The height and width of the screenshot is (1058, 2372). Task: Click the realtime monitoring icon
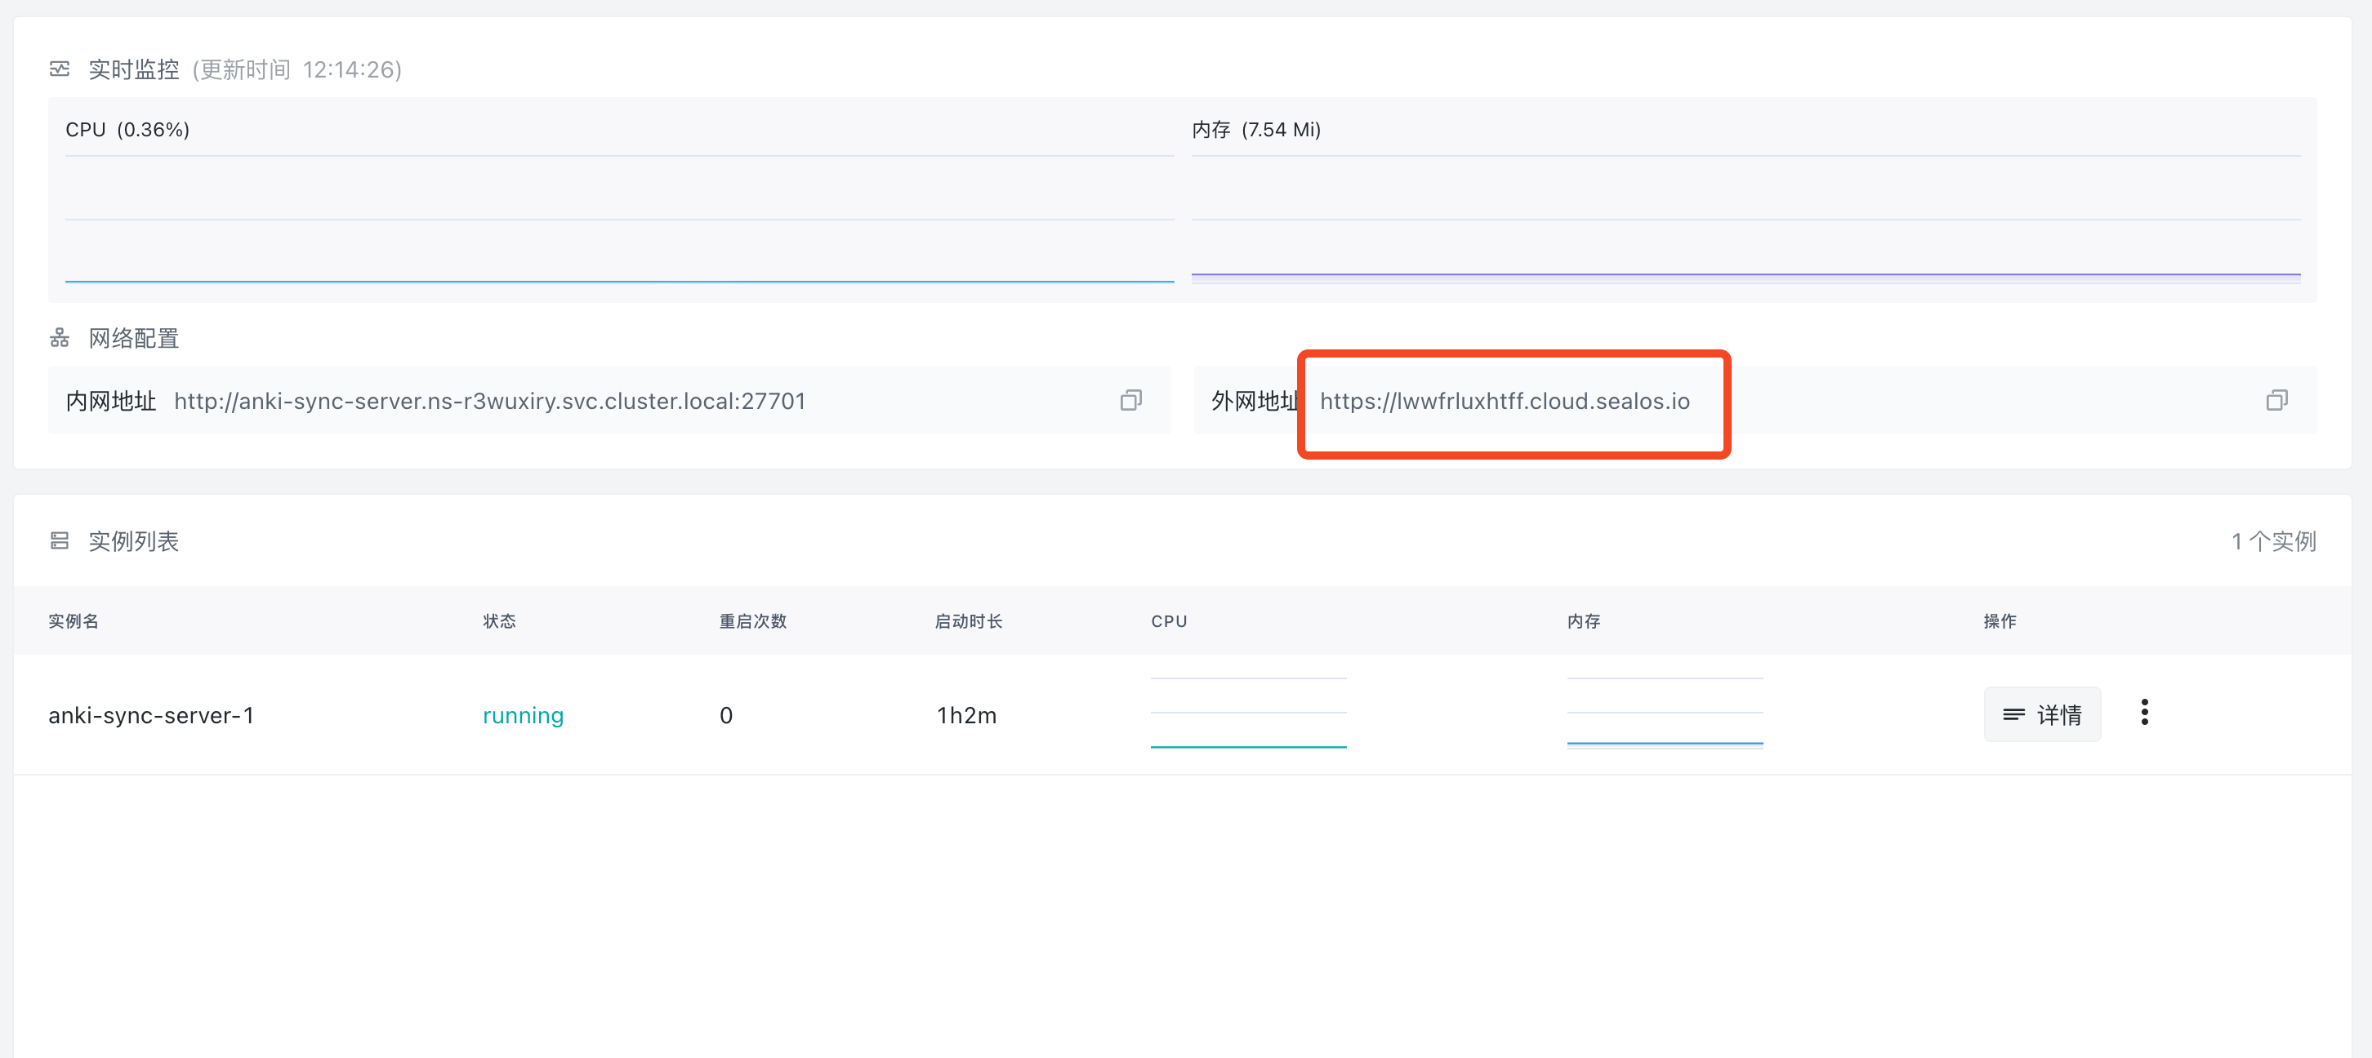(60, 69)
